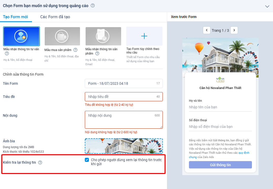Open help icon for Mẫu nhận thông tin sản phẩm
273x189 pixels.
97,54
